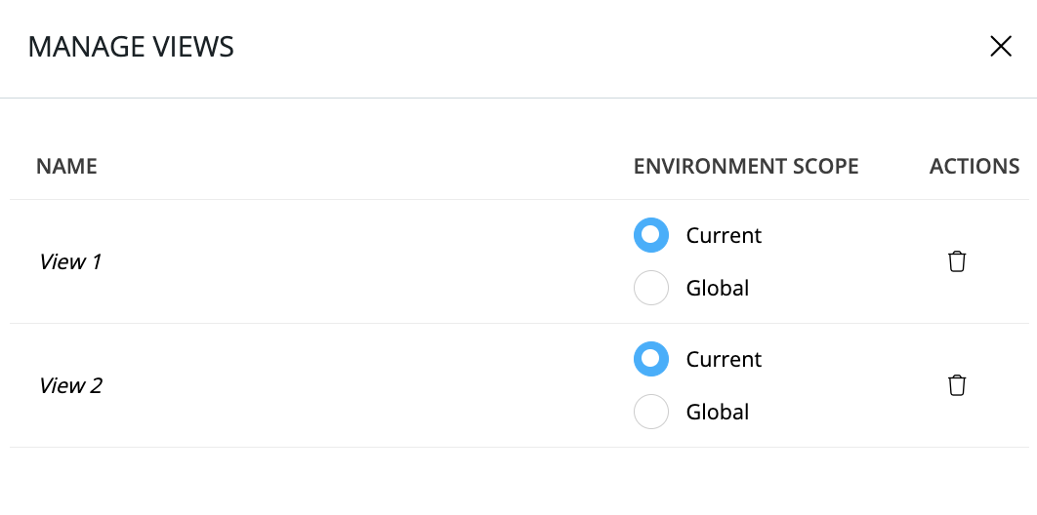Image resolution: width=1037 pixels, height=515 pixels.
Task: Click the "Current" text label in View 1 row
Action: 724,235
